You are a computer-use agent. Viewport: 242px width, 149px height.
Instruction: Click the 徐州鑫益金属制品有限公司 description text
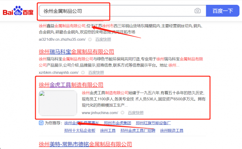pos(121,29)
